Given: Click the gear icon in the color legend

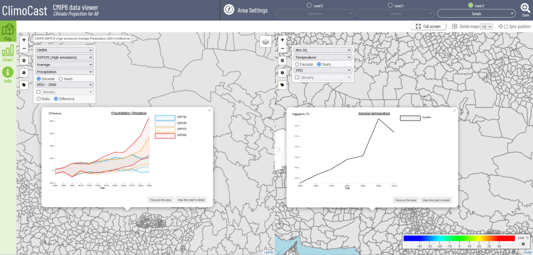Looking at the screenshot, I should pyautogui.click(x=523, y=244).
